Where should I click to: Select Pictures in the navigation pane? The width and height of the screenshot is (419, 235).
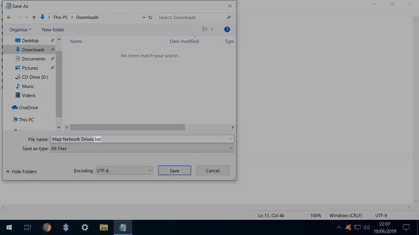click(29, 68)
